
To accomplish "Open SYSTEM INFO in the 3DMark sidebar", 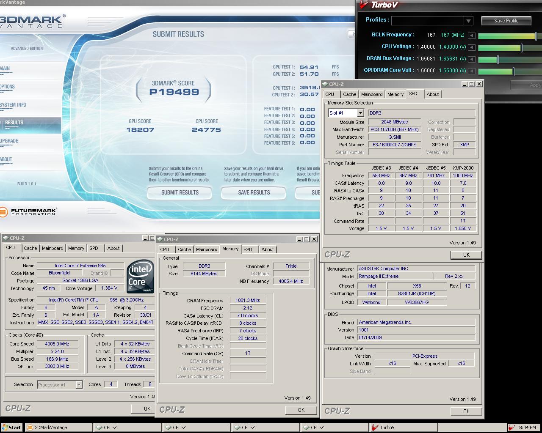I will [13, 105].
